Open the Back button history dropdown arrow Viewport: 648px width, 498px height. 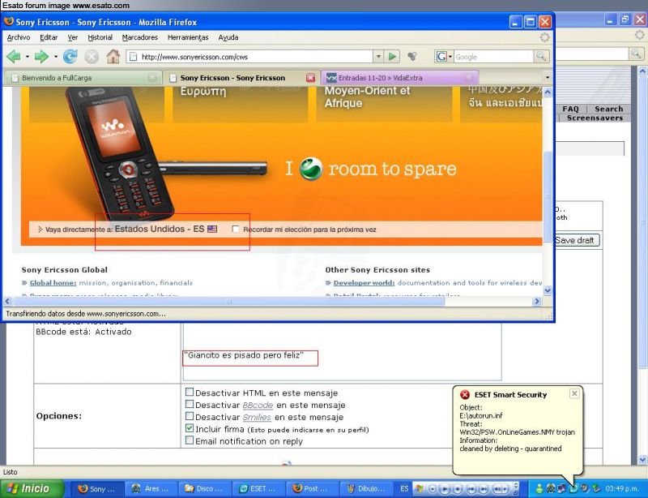(x=28, y=56)
